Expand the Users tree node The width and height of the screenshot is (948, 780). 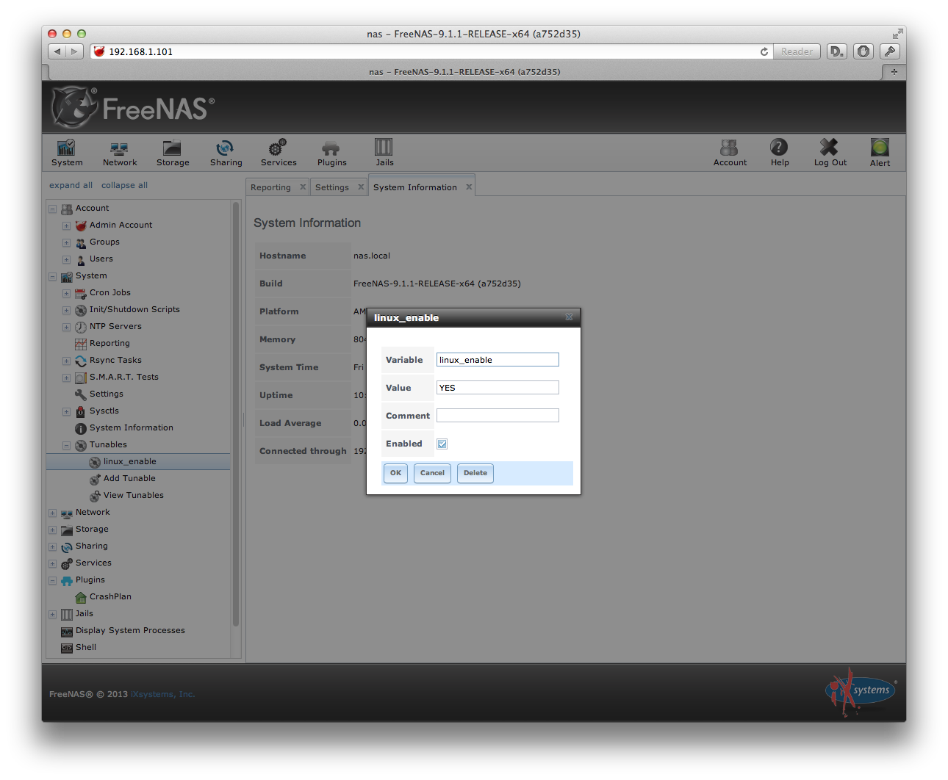click(67, 259)
